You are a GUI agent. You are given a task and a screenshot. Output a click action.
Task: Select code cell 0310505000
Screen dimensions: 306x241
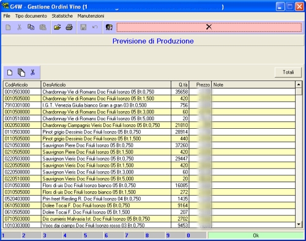[x=22, y=192]
